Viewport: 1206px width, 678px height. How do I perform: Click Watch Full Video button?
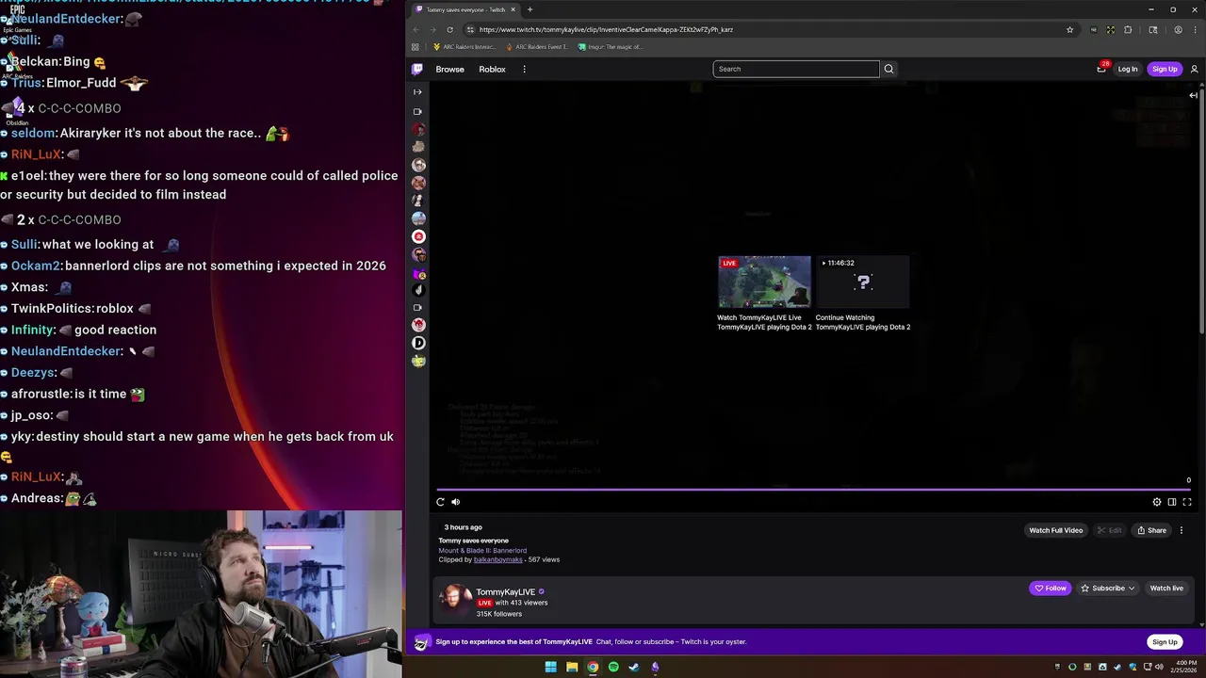click(1056, 530)
